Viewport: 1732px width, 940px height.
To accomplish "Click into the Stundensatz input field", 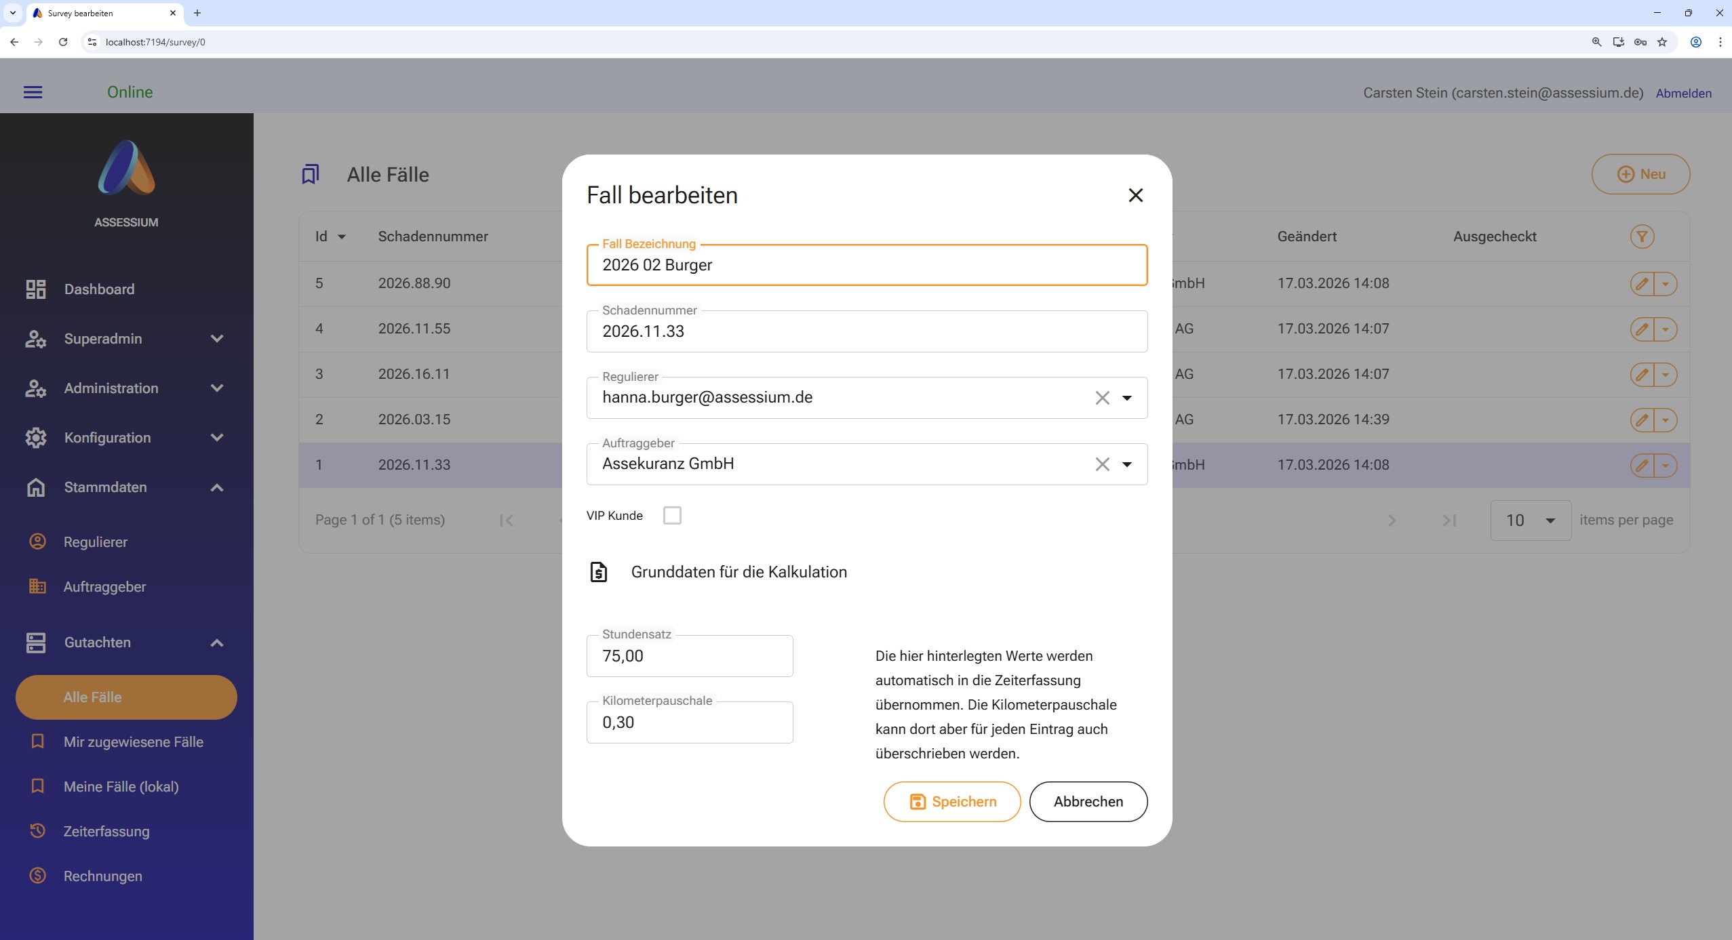I will coord(689,656).
